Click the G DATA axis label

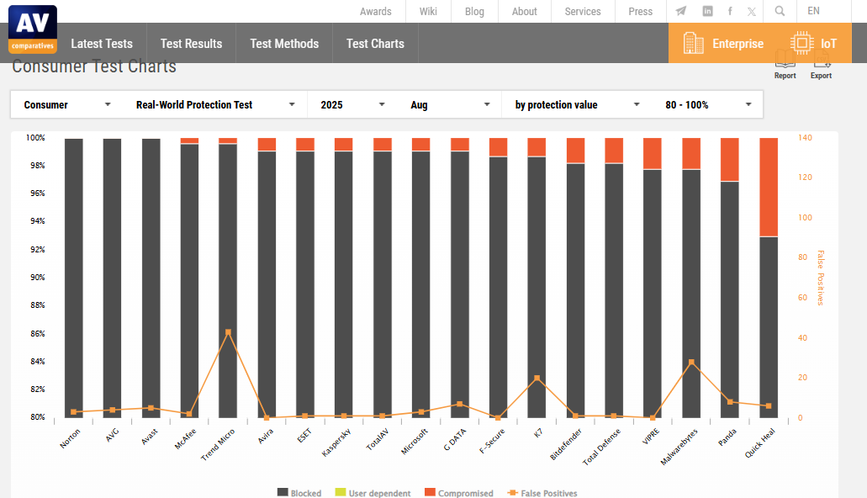point(455,439)
